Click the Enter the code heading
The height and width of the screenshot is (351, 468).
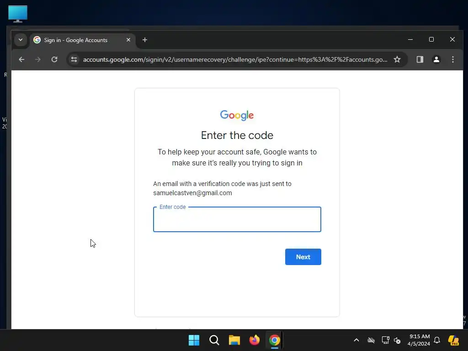click(x=237, y=135)
